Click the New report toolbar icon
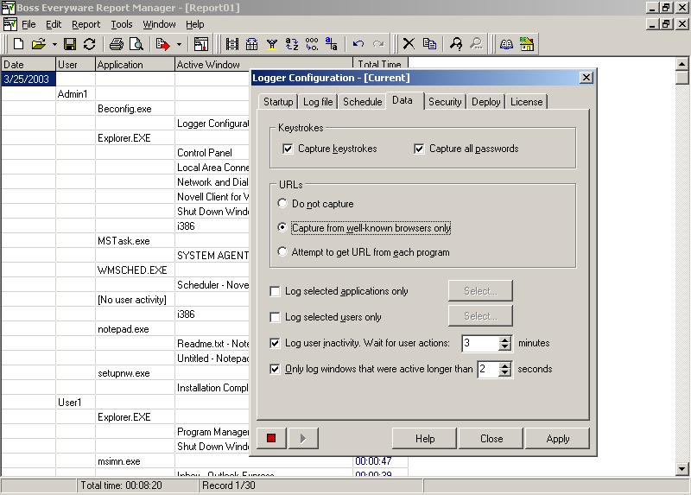Image resolution: width=691 pixels, height=495 pixels. coord(19,44)
